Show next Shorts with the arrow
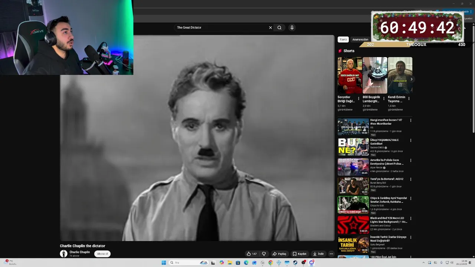The width and height of the screenshot is (475, 267). [x=411, y=79]
